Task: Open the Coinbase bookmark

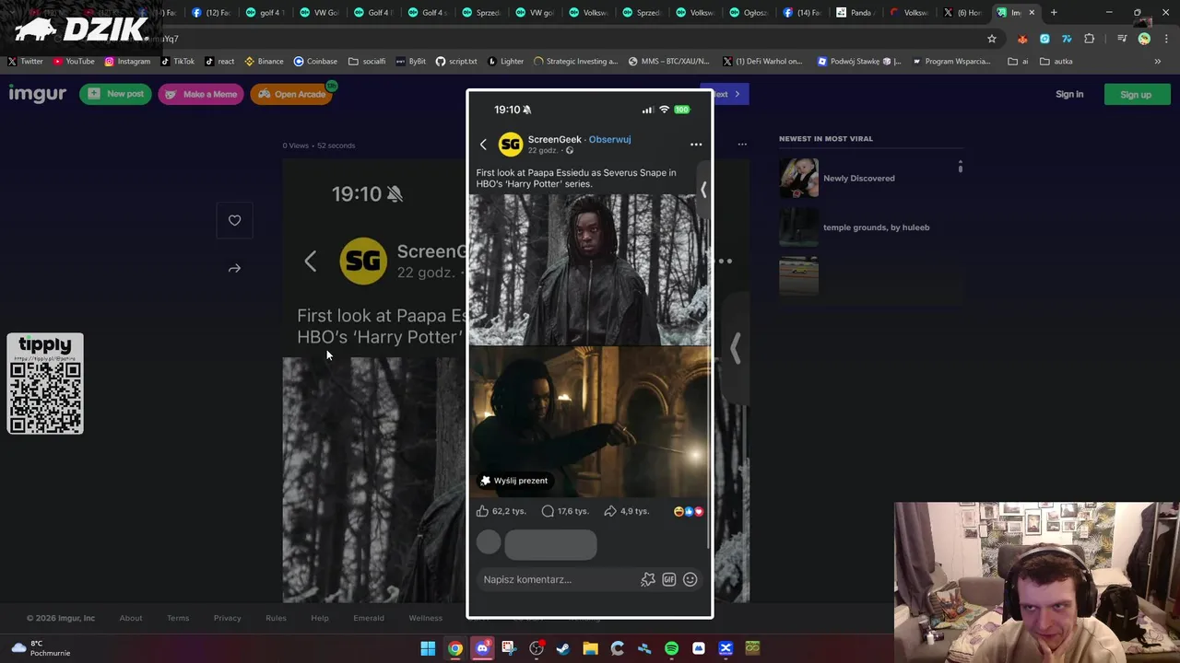Action: [315, 62]
